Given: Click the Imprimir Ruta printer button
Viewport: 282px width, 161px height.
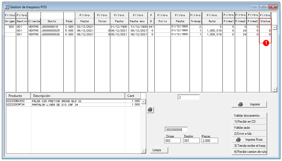Looking at the screenshot, I should pos(249,140).
